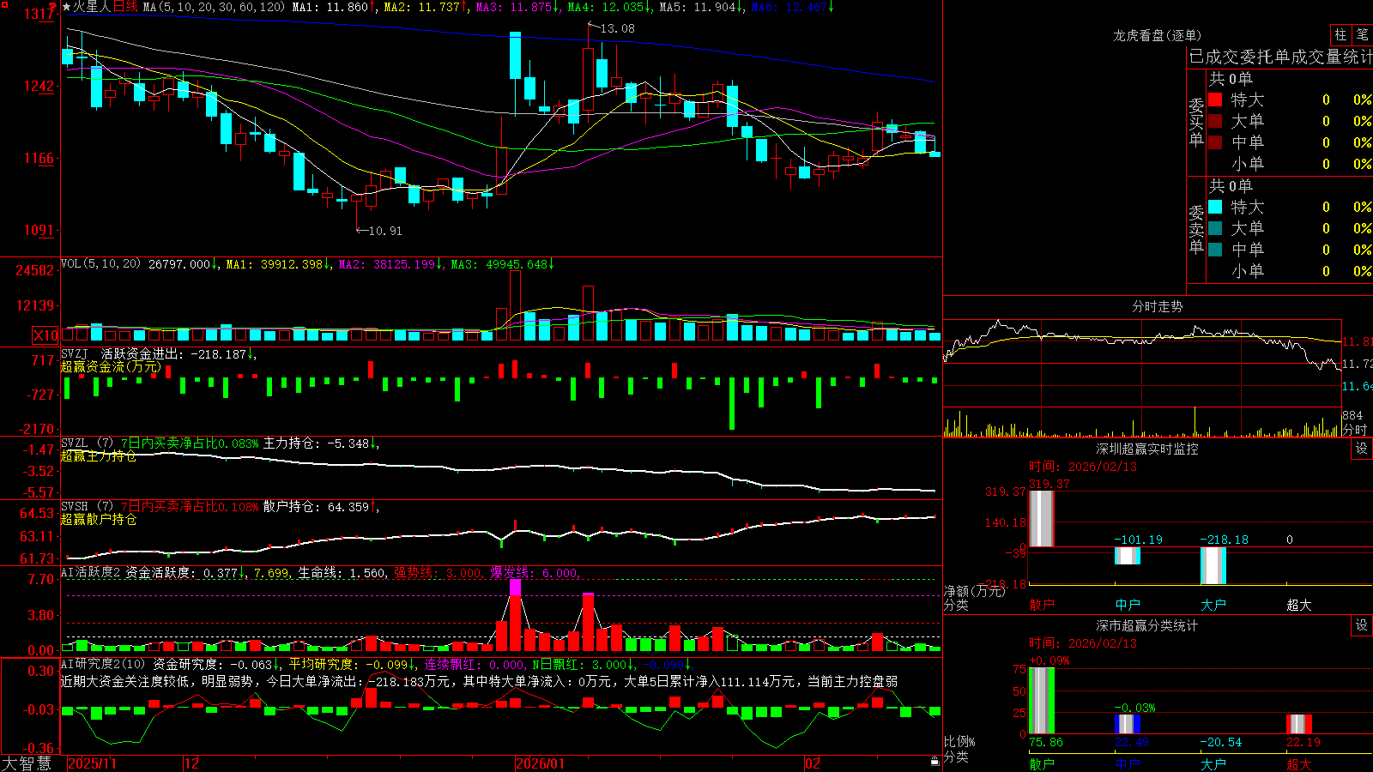The height and width of the screenshot is (772, 1373).
Task: Select 散户 label in 深圳超赢实时监控 chart
Action: point(1042,605)
